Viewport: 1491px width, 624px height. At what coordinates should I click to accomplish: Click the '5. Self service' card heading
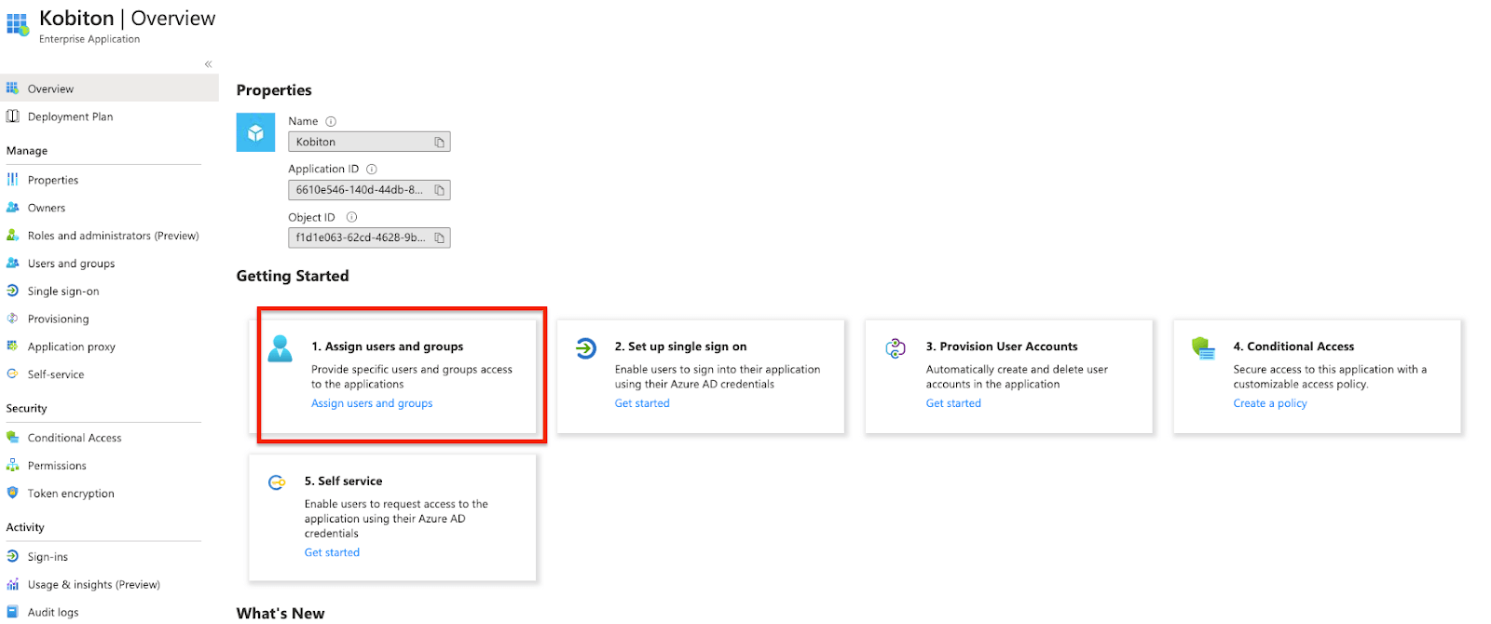343,482
